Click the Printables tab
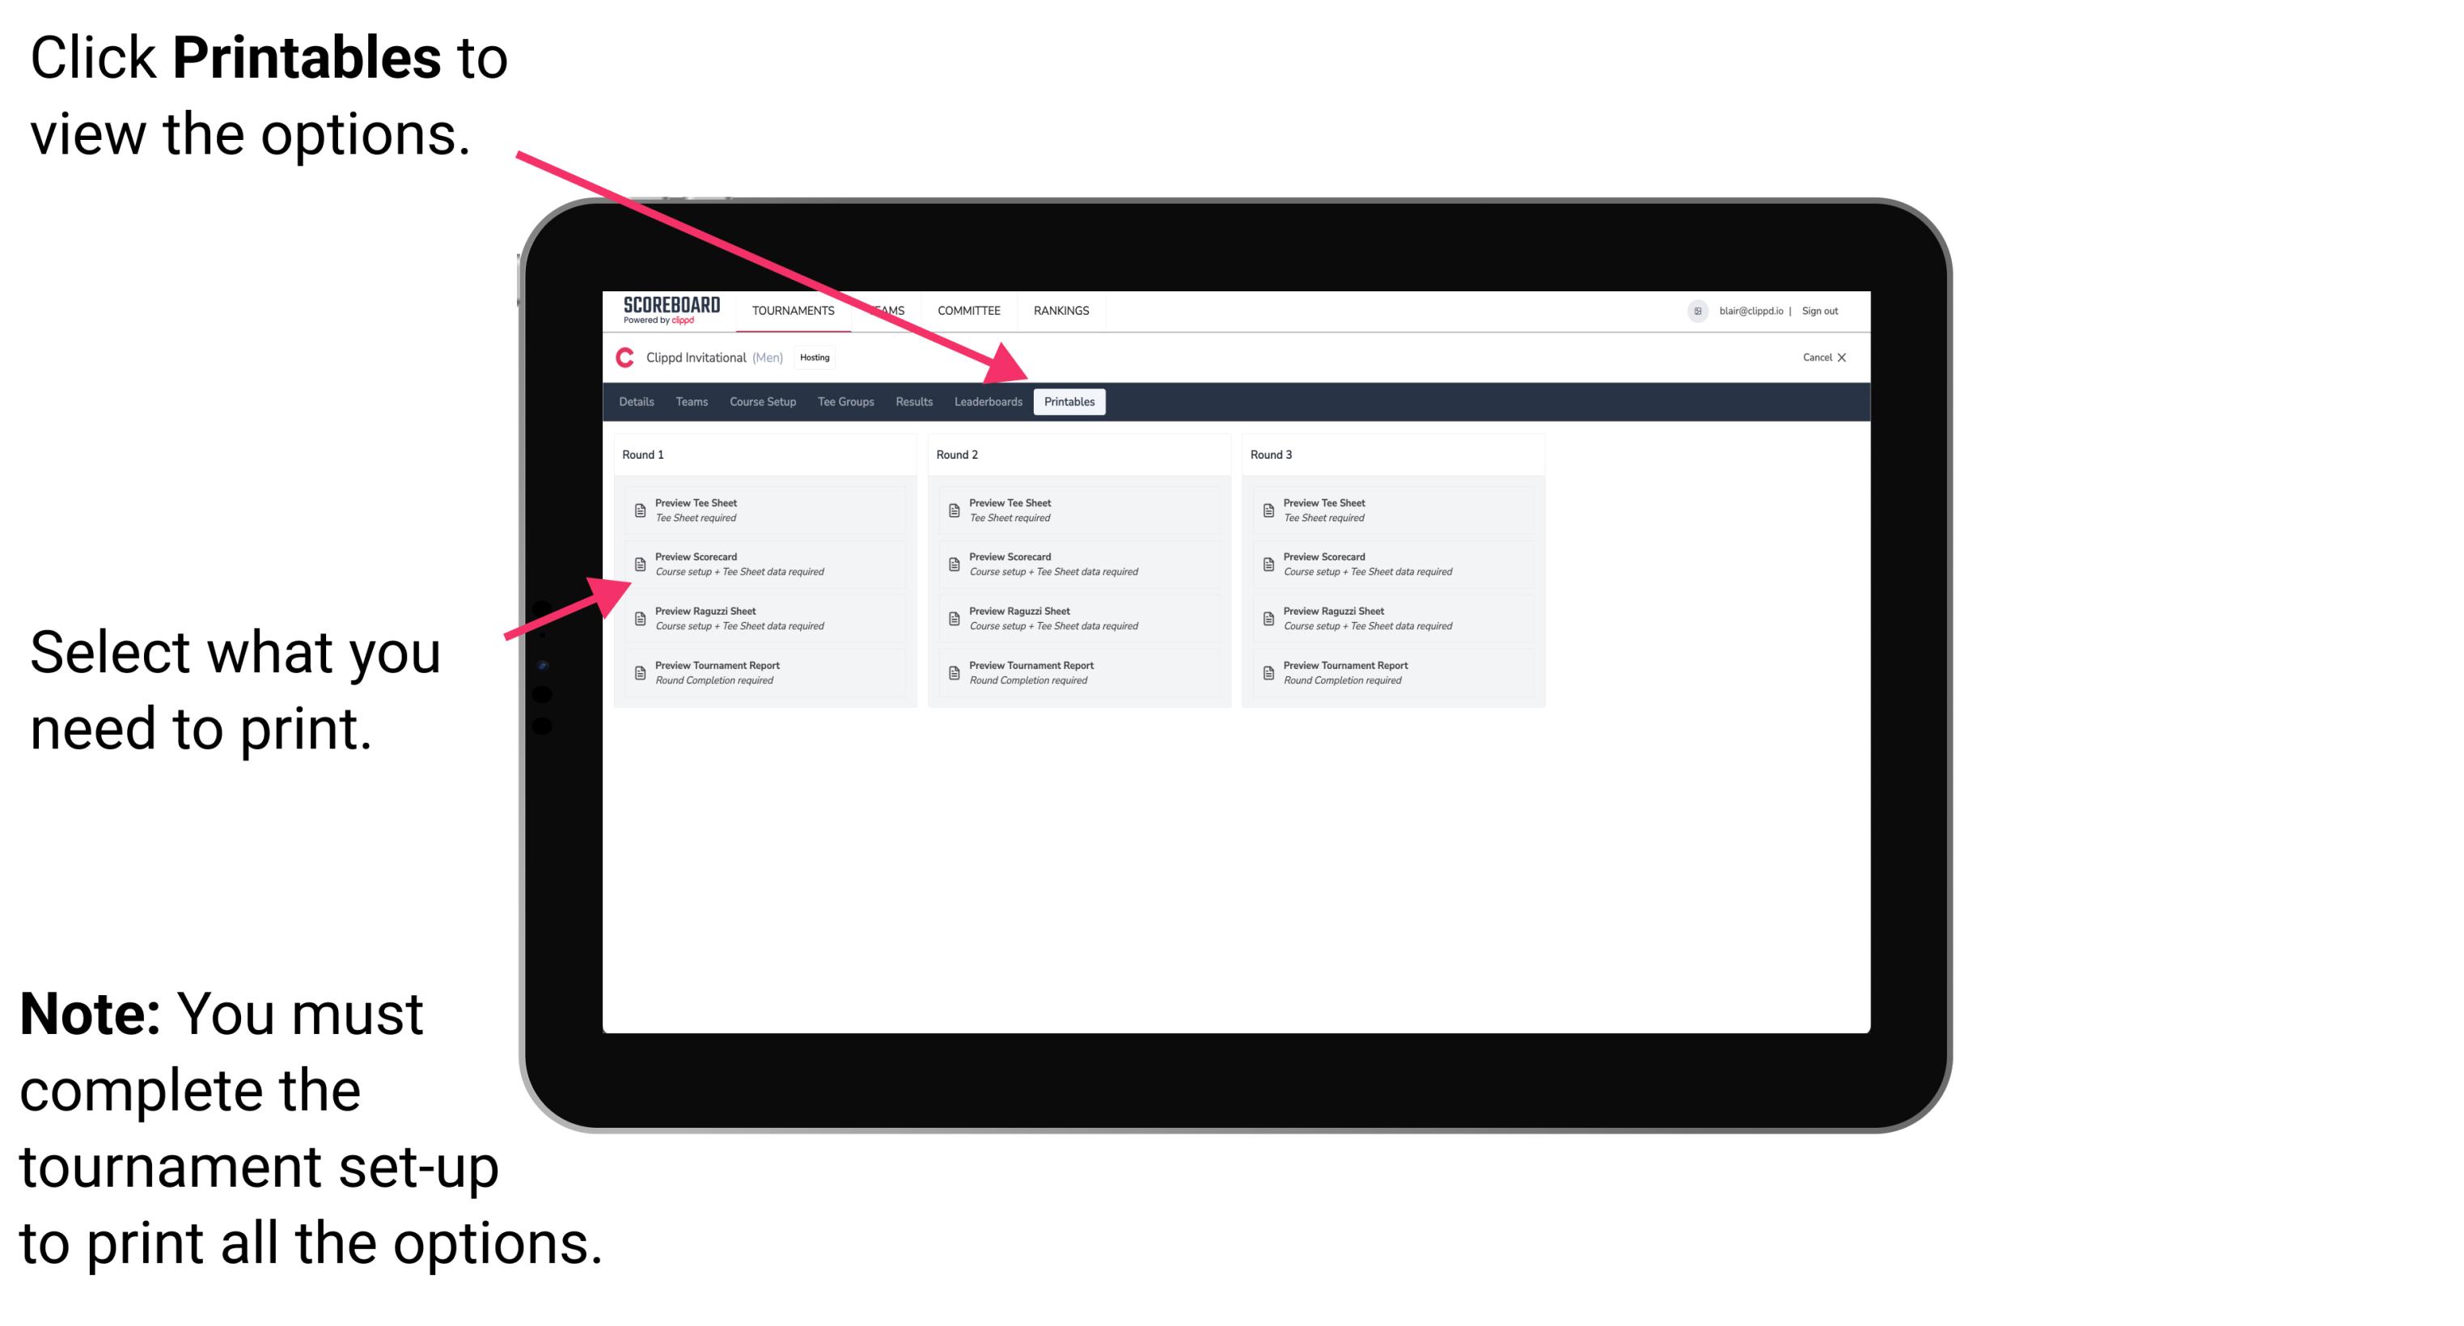 (x=1066, y=402)
